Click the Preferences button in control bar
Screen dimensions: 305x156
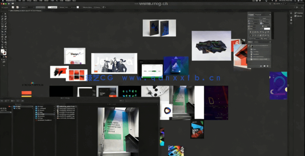(x=97, y=7)
